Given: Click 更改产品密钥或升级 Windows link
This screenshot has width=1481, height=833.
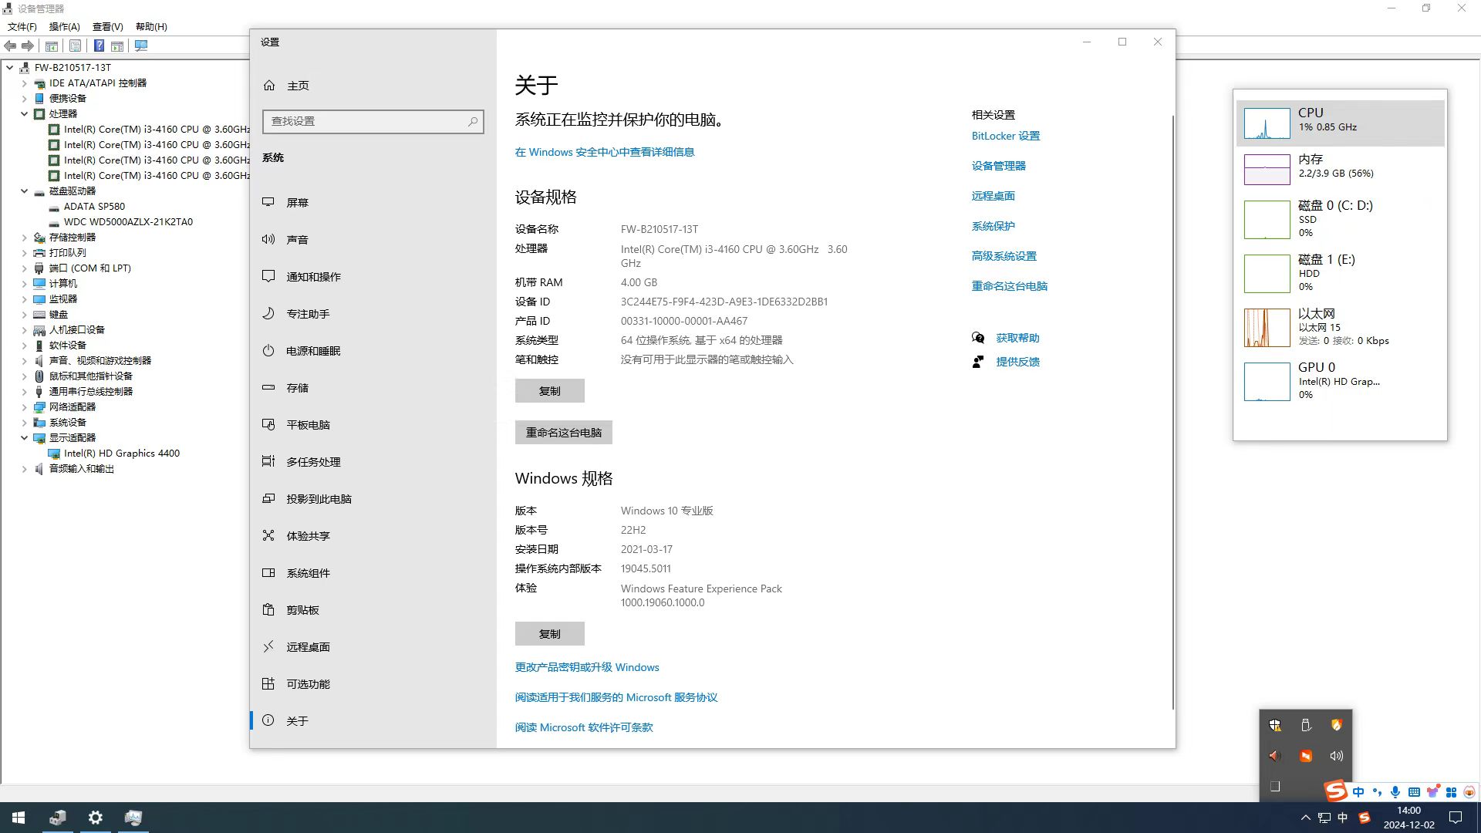Looking at the screenshot, I should tap(587, 667).
